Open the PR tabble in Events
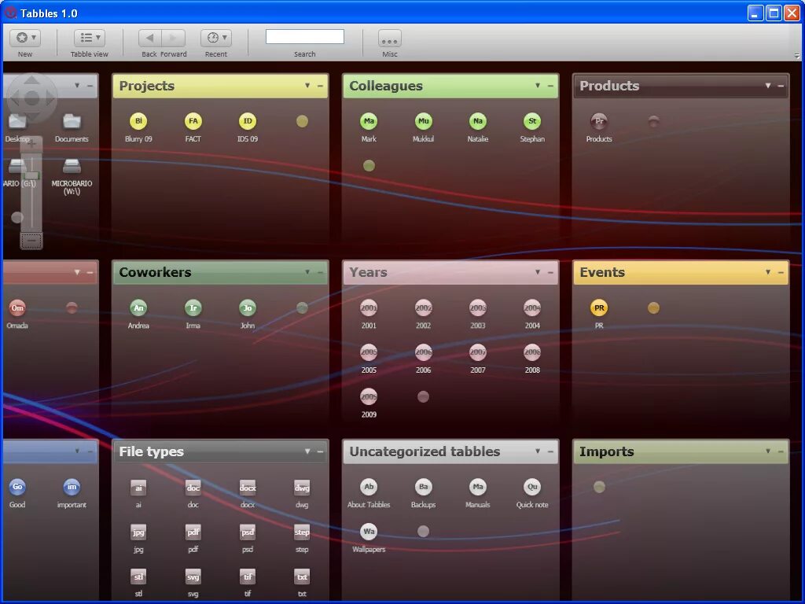Viewport: 805px width, 604px height. 598,308
